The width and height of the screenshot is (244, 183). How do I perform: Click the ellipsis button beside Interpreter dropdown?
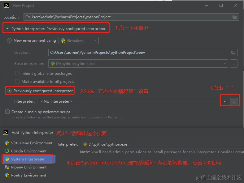tap(234, 102)
